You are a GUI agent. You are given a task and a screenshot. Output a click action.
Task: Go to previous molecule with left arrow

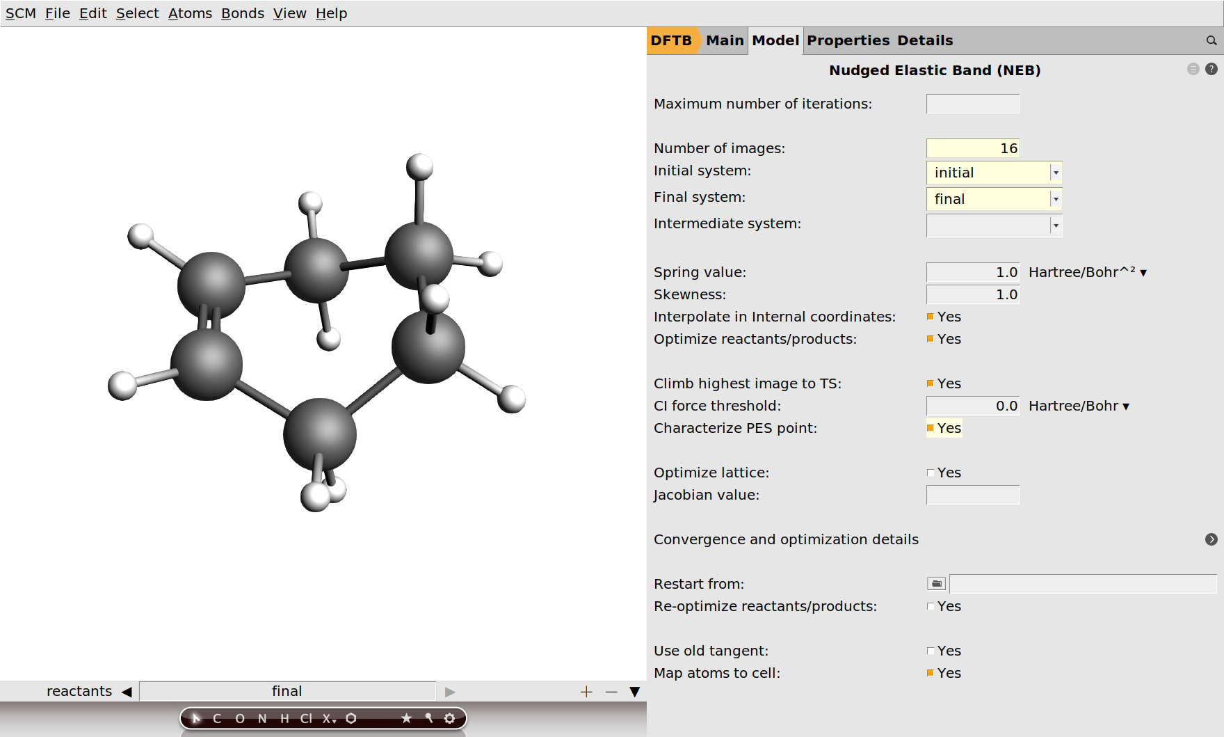pos(127,691)
